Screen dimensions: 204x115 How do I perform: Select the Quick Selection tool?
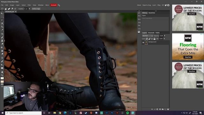[2, 23]
